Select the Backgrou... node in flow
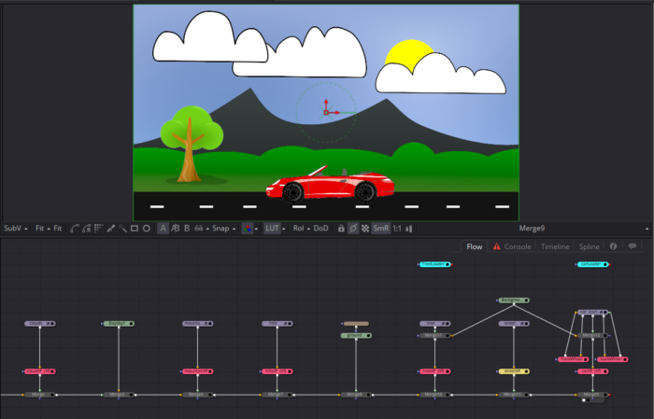Image resolution: width=654 pixels, height=419 pixels. [x=514, y=300]
